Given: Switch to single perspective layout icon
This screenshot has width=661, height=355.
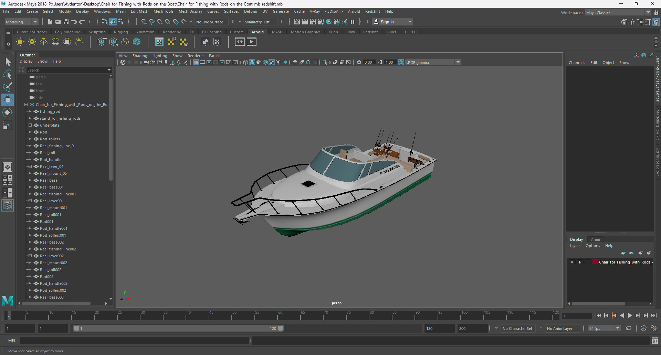Looking at the screenshot, I should point(8,167).
